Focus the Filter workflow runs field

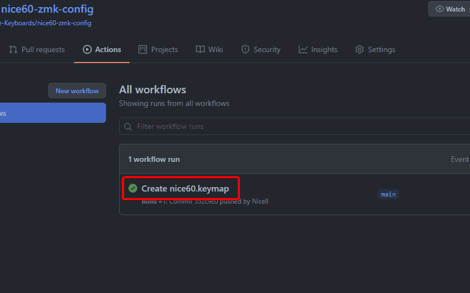point(296,126)
